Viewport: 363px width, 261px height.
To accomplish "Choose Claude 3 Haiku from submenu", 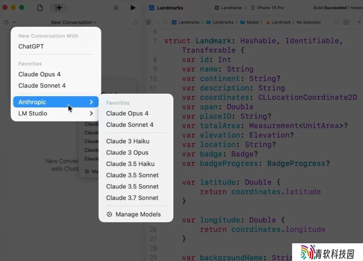I will 128,141.
